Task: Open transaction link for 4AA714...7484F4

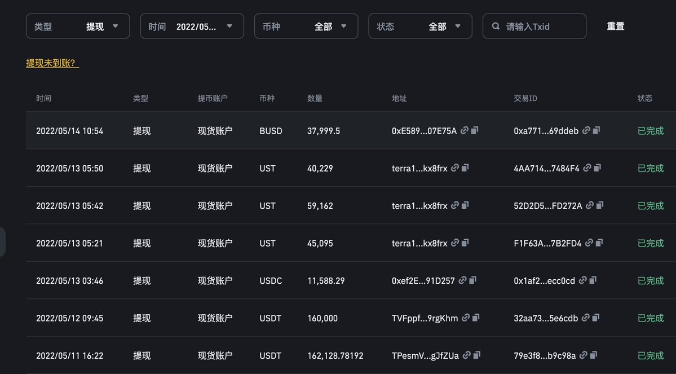Action: 587,168
